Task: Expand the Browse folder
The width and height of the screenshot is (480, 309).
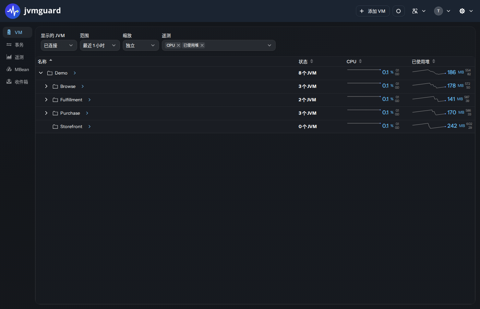Action: [46, 86]
